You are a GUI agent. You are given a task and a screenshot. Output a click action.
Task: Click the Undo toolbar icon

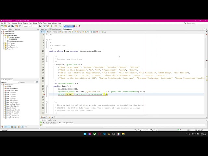click(17, 26)
